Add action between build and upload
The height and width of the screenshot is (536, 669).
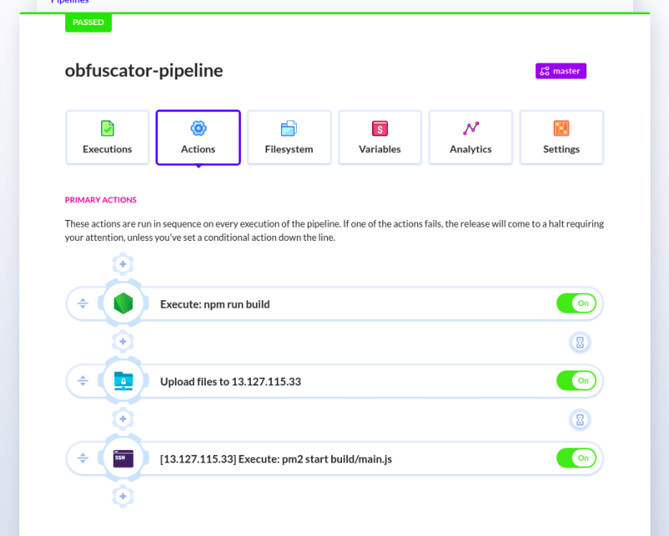click(x=123, y=341)
